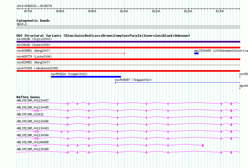The height and width of the screenshot is (168, 248).
Task: Click the nsv469779 (Locke2006) label
Action: (34, 56)
